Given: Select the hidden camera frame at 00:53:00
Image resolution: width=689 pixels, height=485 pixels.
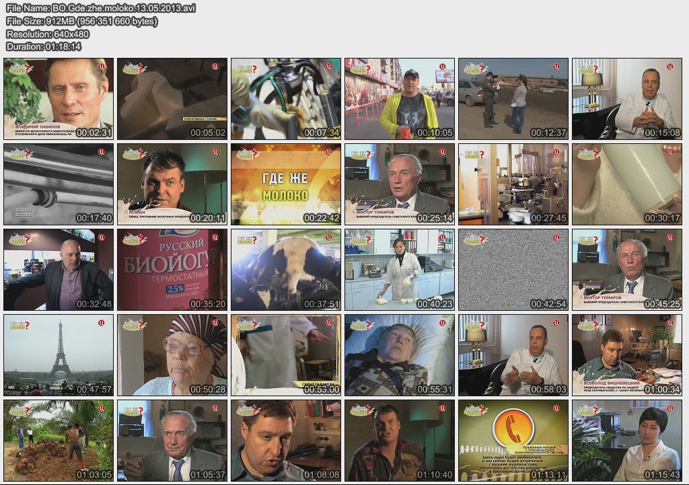Looking at the screenshot, I should click(285, 355).
